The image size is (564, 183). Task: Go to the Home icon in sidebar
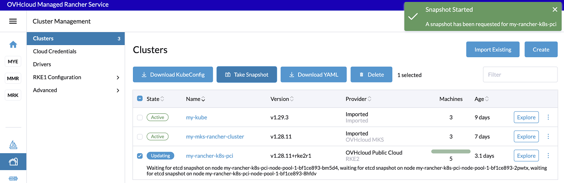13,44
